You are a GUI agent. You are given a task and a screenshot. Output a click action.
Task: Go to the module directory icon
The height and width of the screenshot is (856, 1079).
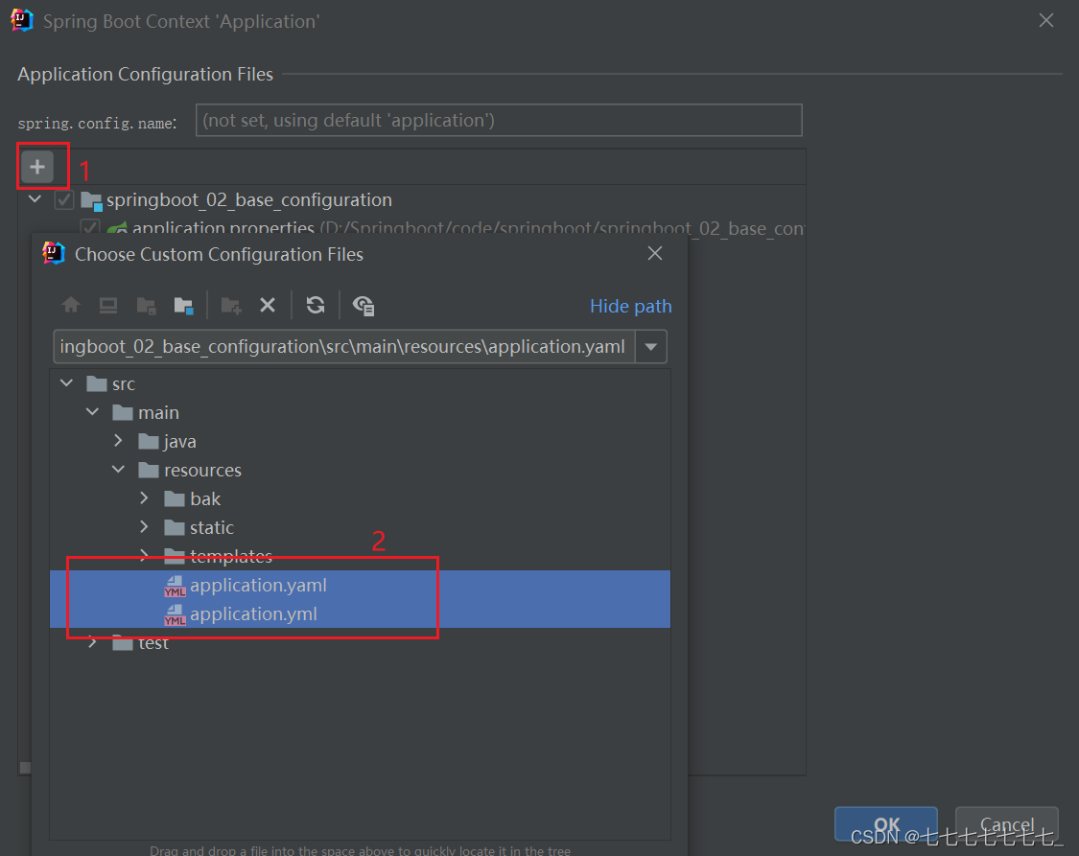coord(184,305)
